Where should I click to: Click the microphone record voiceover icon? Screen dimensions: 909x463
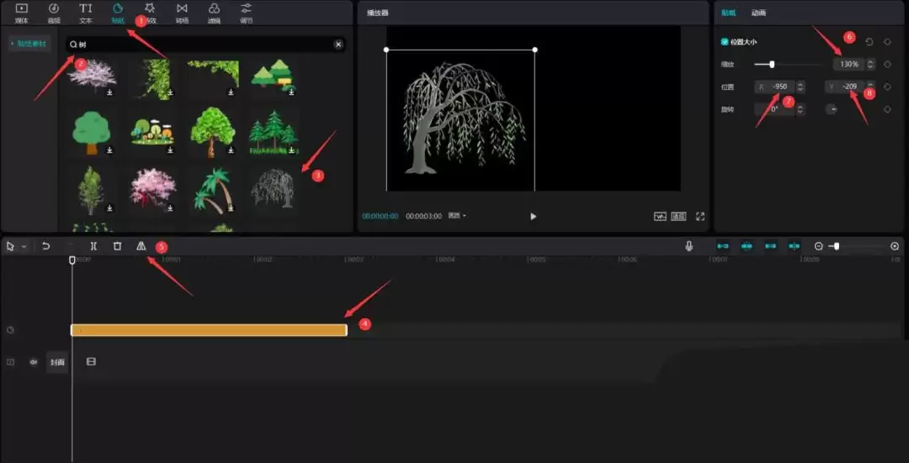[689, 246]
